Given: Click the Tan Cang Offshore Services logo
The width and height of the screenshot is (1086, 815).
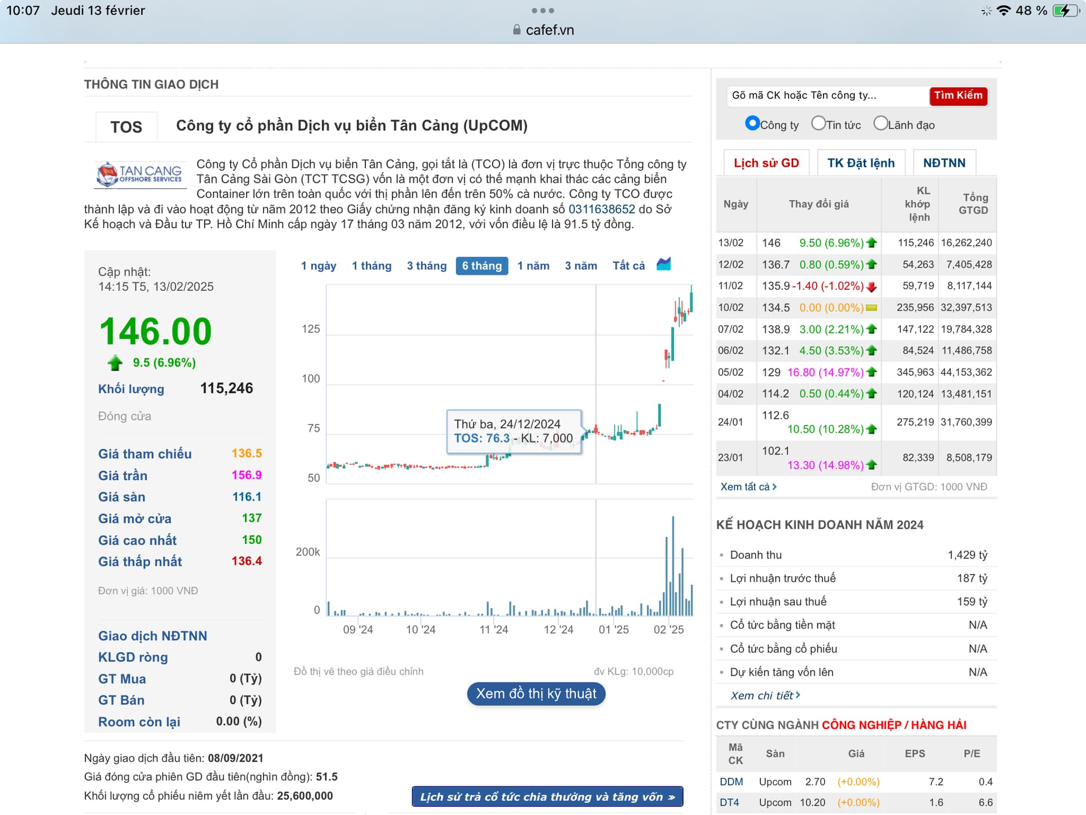Looking at the screenshot, I should tap(139, 174).
